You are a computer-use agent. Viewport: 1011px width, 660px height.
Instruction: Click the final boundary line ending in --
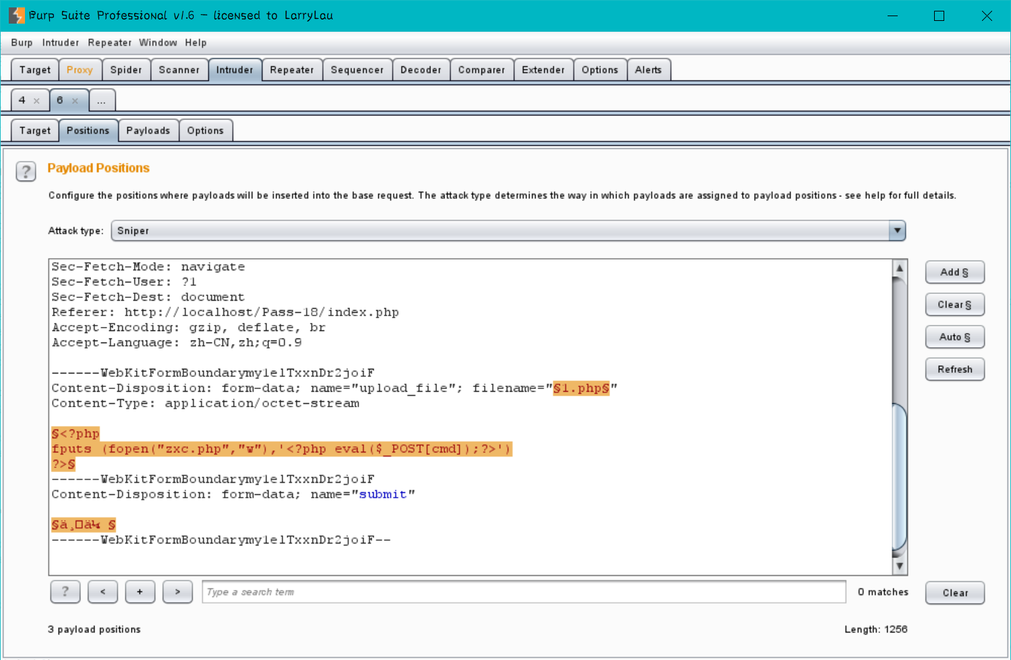point(221,540)
